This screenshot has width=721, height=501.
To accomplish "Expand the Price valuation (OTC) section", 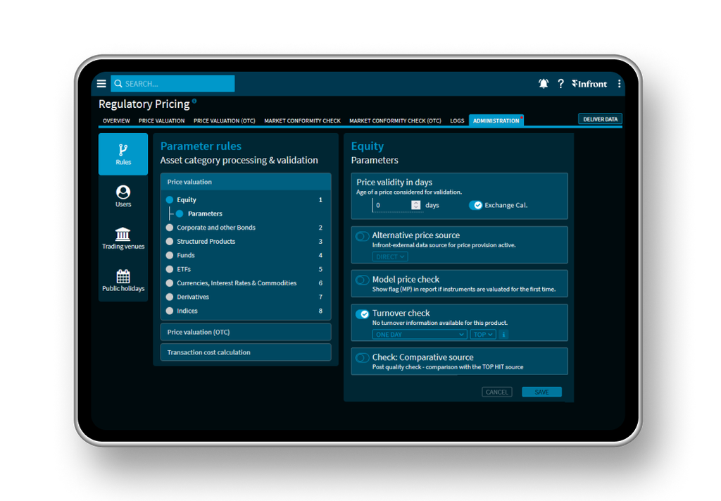I will click(x=245, y=331).
